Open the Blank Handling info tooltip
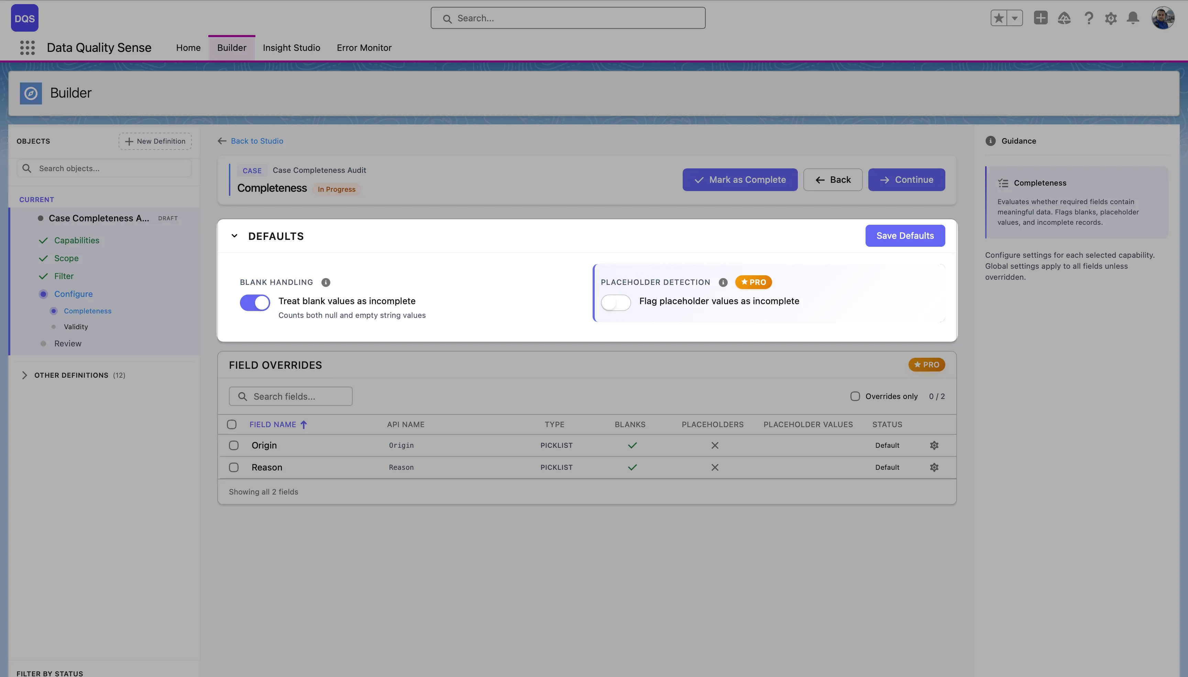1188x677 pixels. (x=325, y=282)
